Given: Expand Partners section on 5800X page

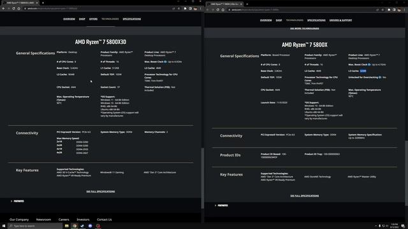Looking at the screenshot, I should point(221,205).
